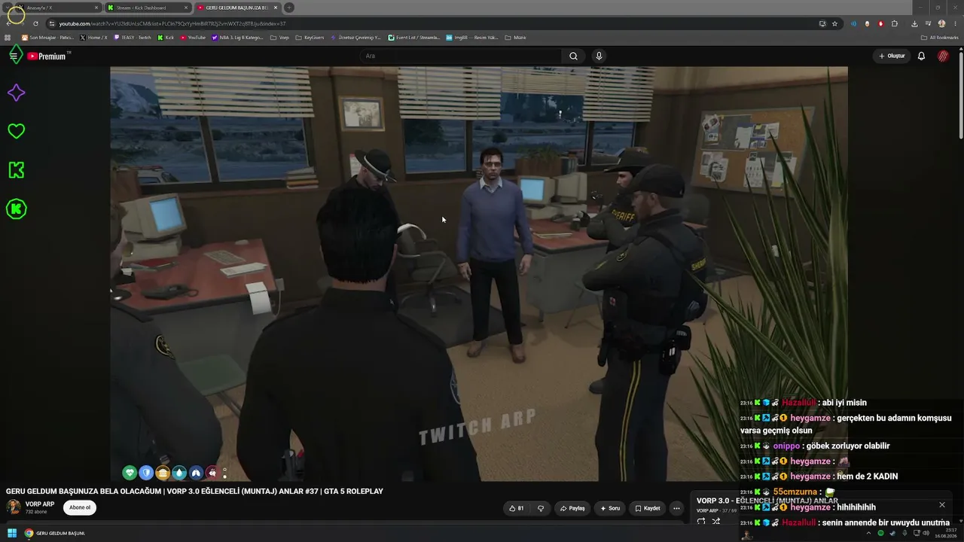Share the video with Paylaş
The image size is (964, 542).
click(x=572, y=508)
